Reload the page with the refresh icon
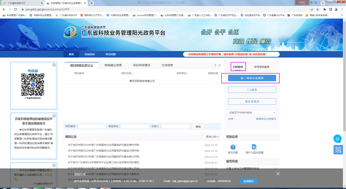The height and width of the screenshot is (189, 346). point(16,9)
